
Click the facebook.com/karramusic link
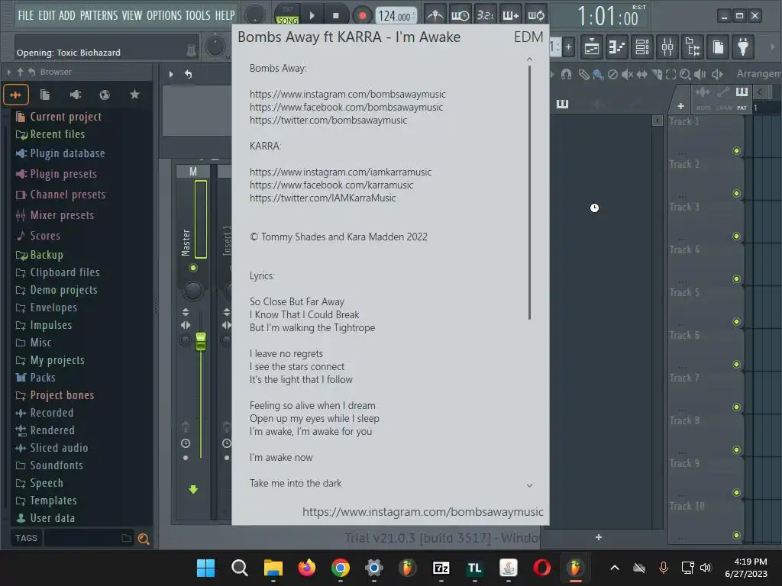click(x=331, y=185)
